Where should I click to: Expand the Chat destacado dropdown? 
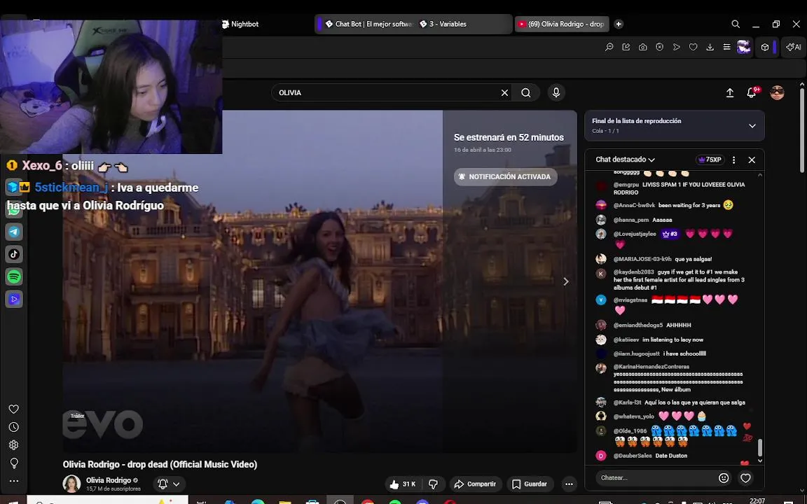(x=625, y=160)
